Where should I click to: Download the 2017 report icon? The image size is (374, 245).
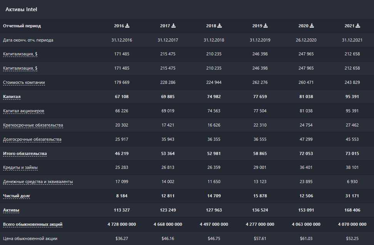174,26
